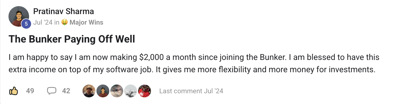Click the word "in" before Major Wins

pos(57,23)
